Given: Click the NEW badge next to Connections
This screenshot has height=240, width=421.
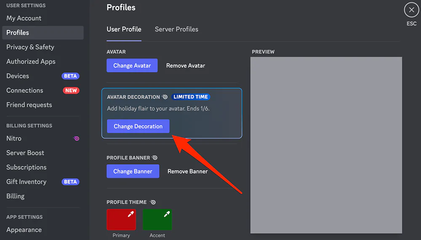Looking at the screenshot, I should coord(71,91).
